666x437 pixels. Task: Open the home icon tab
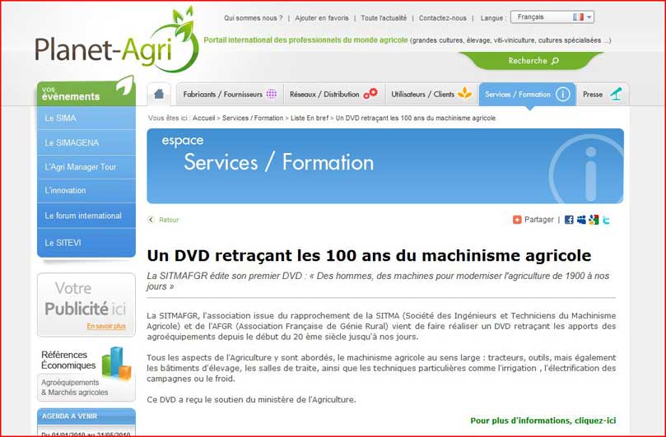[x=159, y=94]
